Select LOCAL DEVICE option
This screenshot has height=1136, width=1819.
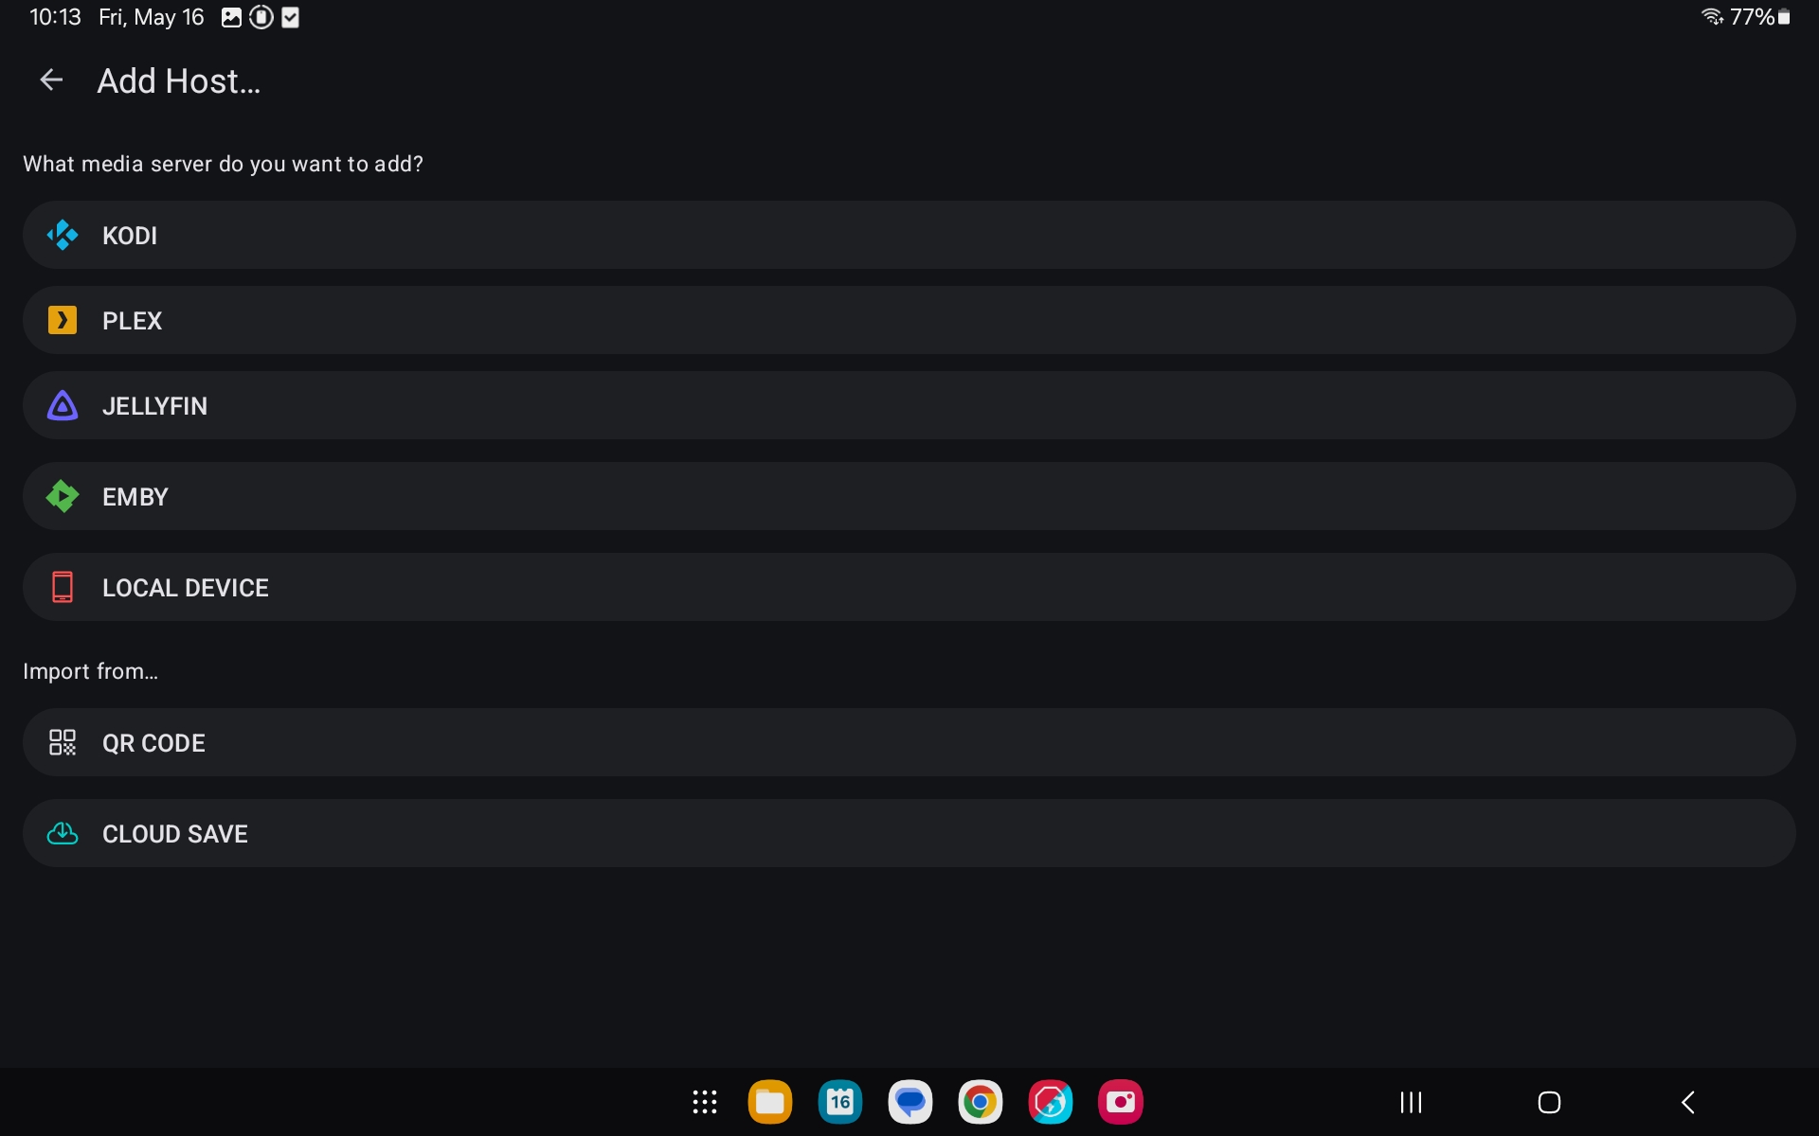(x=908, y=587)
